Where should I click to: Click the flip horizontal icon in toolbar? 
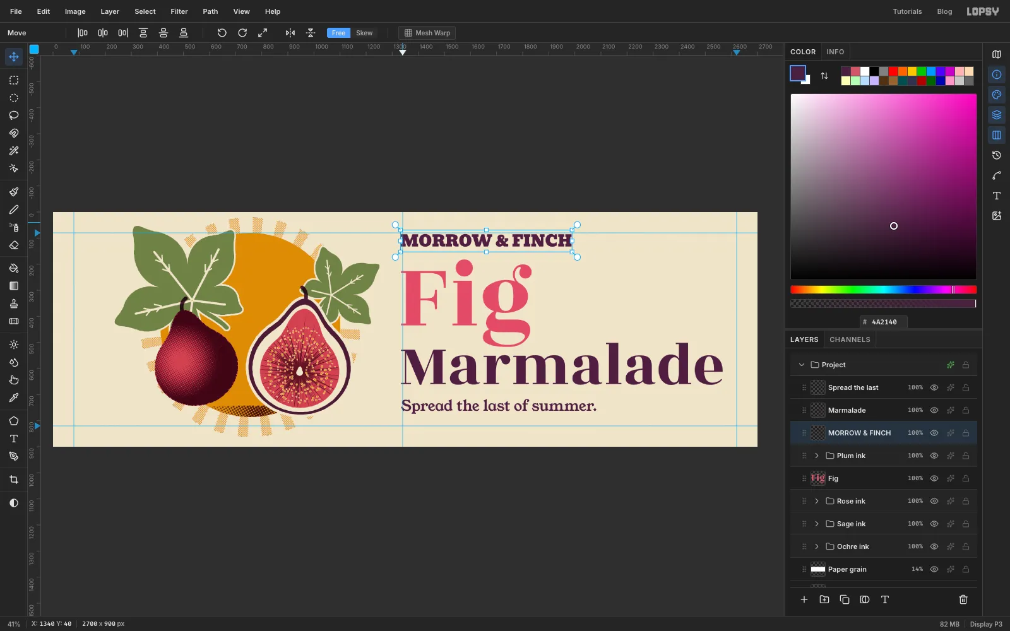(290, 33)
